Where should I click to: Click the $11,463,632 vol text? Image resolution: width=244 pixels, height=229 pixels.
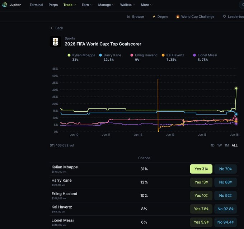[x=62, y=145]
